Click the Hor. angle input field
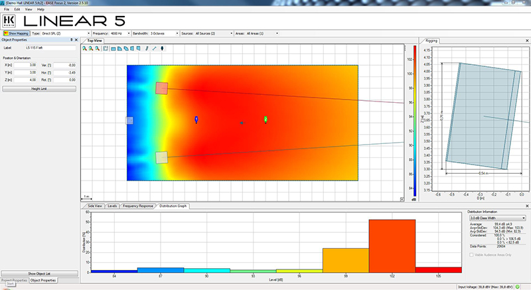Viewport: 531px width, 290px height. 64,72
